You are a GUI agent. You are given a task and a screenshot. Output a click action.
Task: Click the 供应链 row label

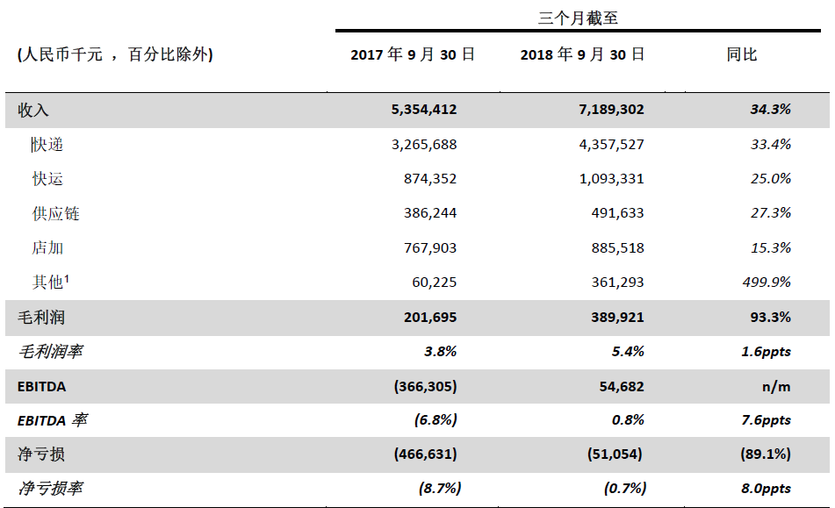[x=55, y=213]
